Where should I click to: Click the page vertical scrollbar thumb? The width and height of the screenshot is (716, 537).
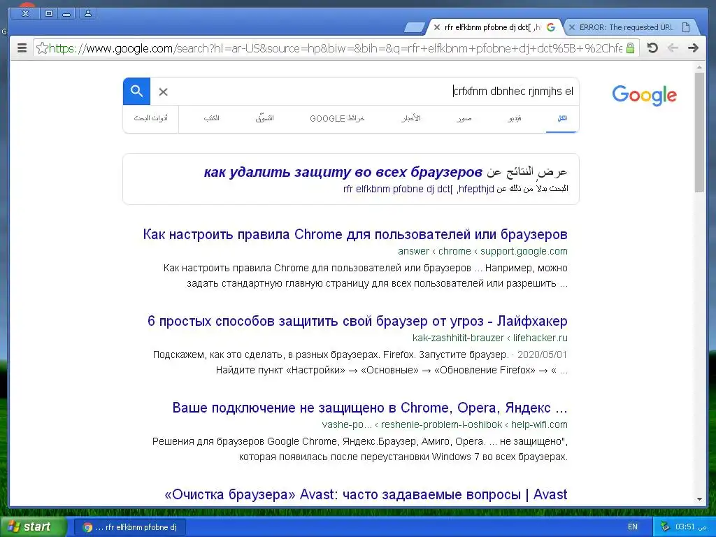pyautogui.click(x=699, y=132)
